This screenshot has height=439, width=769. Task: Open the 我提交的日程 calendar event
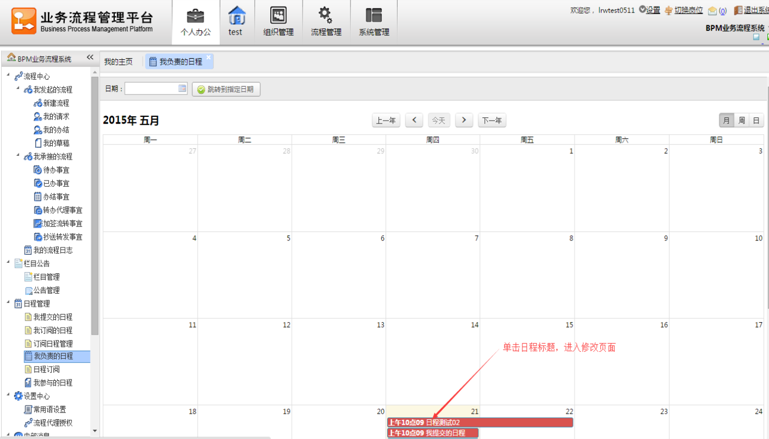coord(433,433)
